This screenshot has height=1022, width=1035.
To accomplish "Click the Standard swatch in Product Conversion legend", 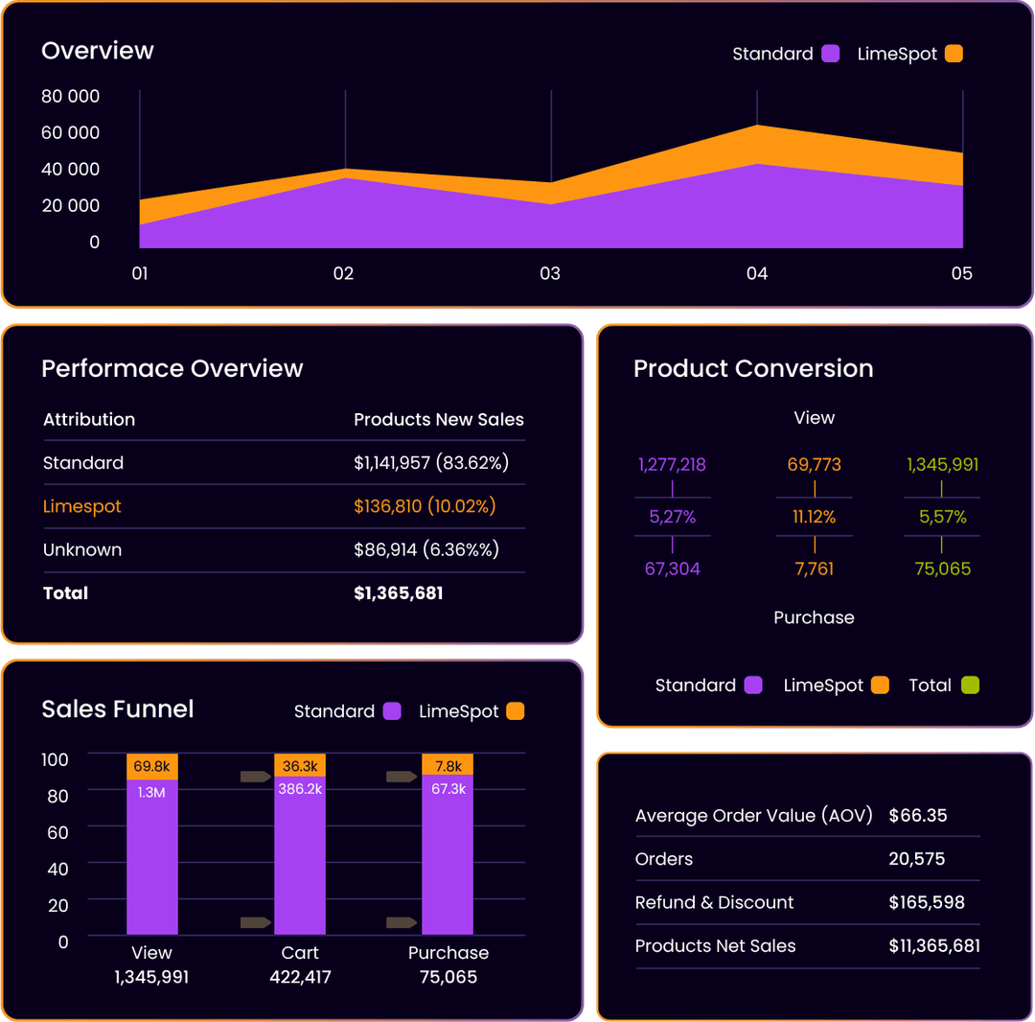I will coord(753,685).
